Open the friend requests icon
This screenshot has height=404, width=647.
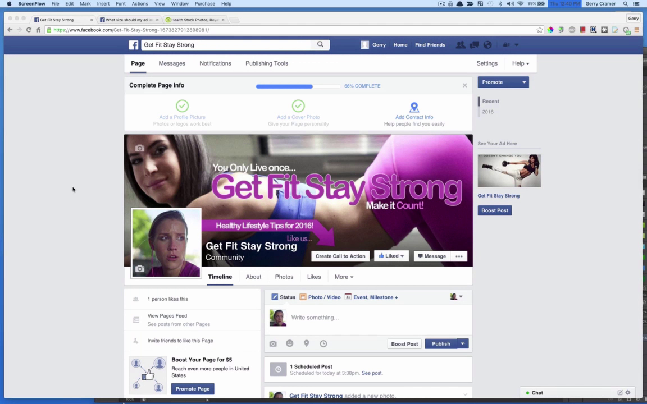461,45
